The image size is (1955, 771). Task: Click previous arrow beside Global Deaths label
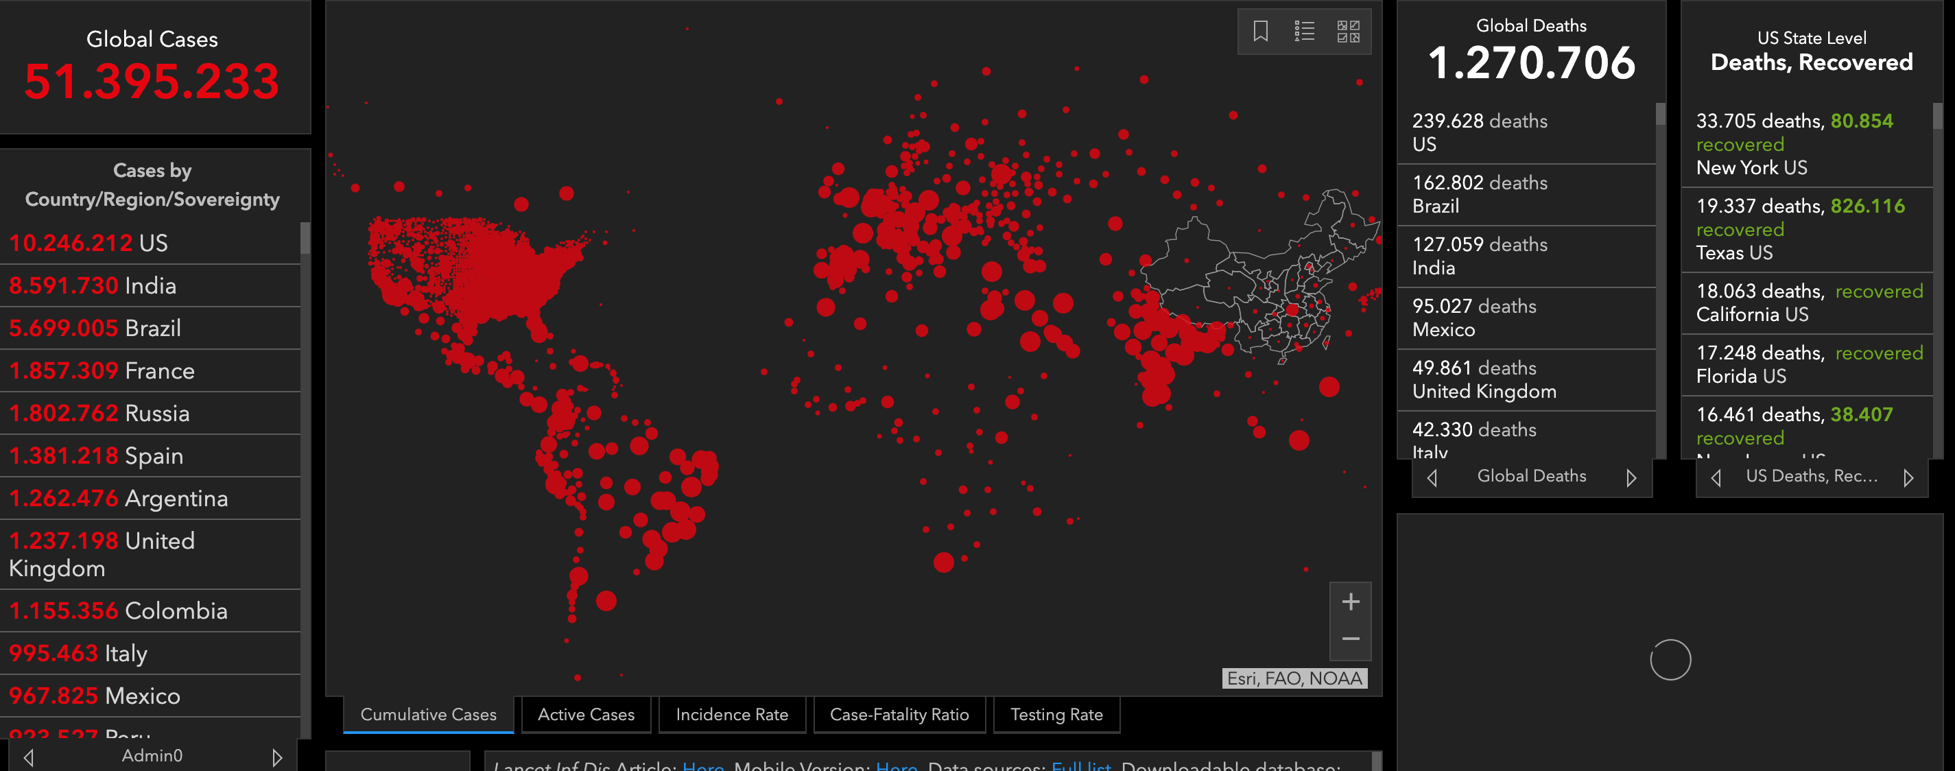(1432, 477)
